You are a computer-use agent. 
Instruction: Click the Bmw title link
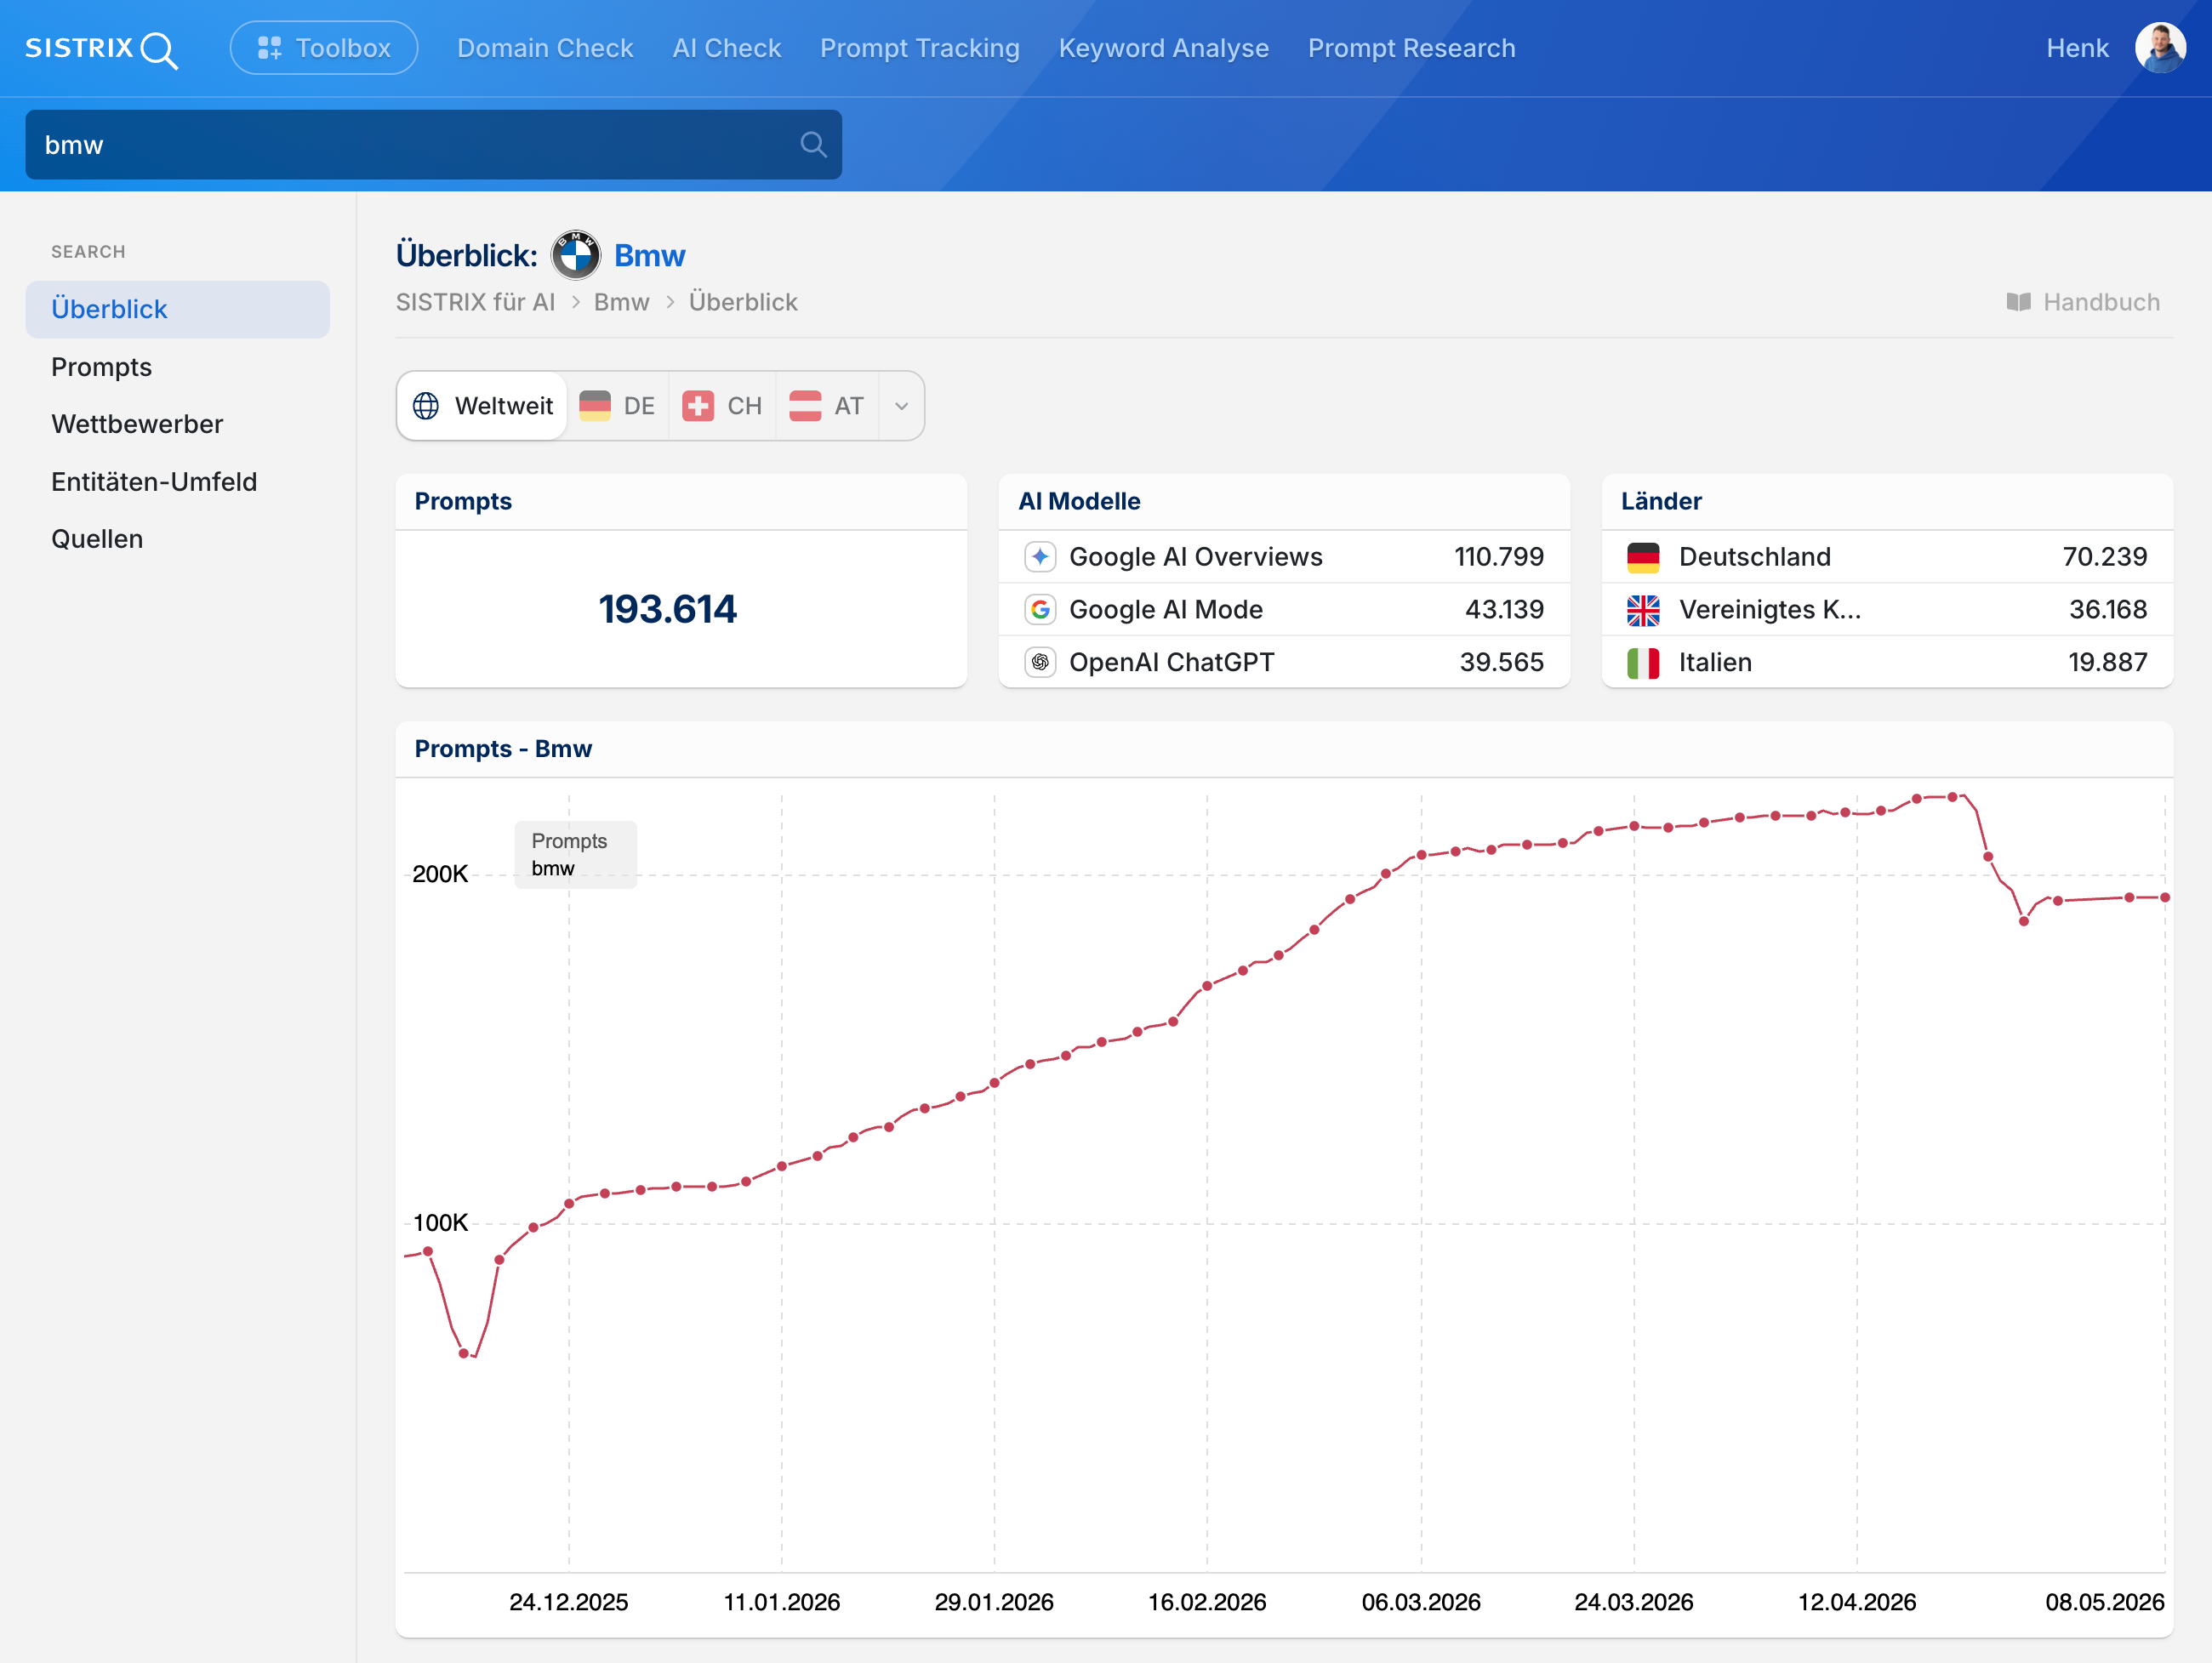[649, 256]
